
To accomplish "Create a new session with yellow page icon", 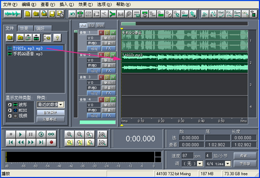I will pos(28,14).
